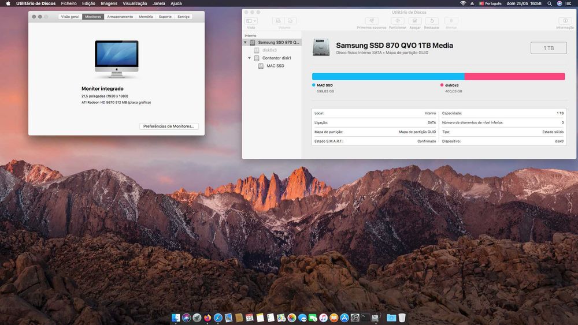The image size is (578, 325).
Task: Click the Spotlight search icon
Action: (550, 3)
